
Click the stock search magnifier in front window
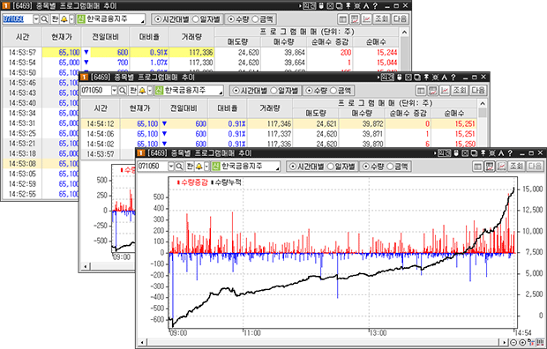(179, 167)
